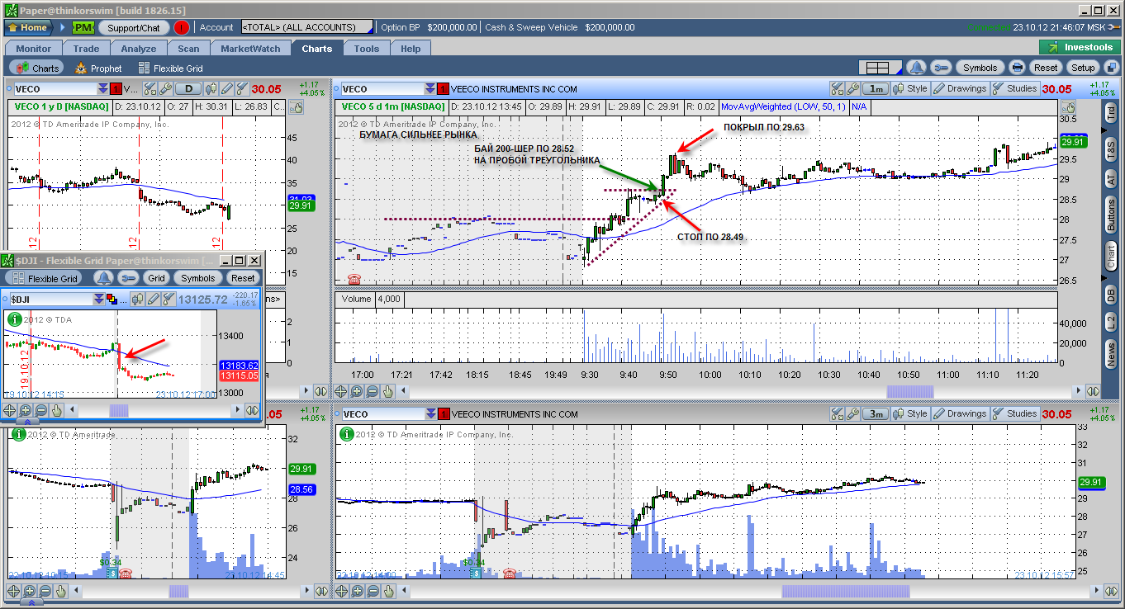Click the VECO 1m chart time scroll thumb
The image size is (1125, 609).
coord(910,392)
